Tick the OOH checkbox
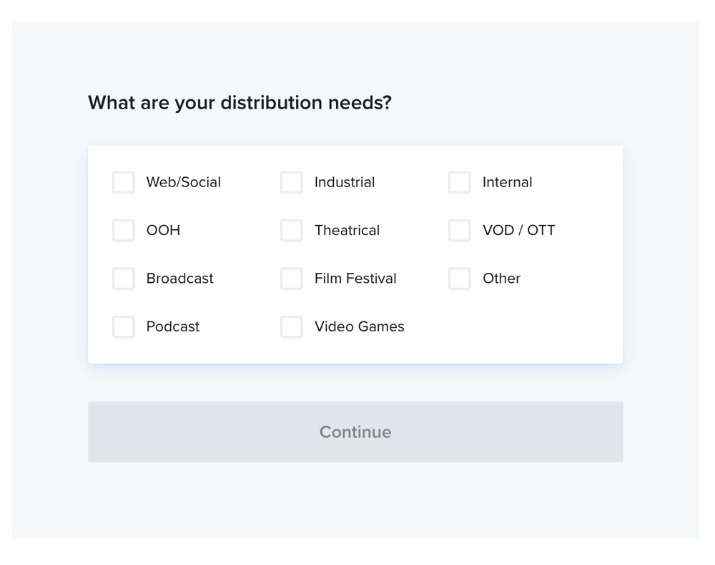 click(x=124, y=231)
